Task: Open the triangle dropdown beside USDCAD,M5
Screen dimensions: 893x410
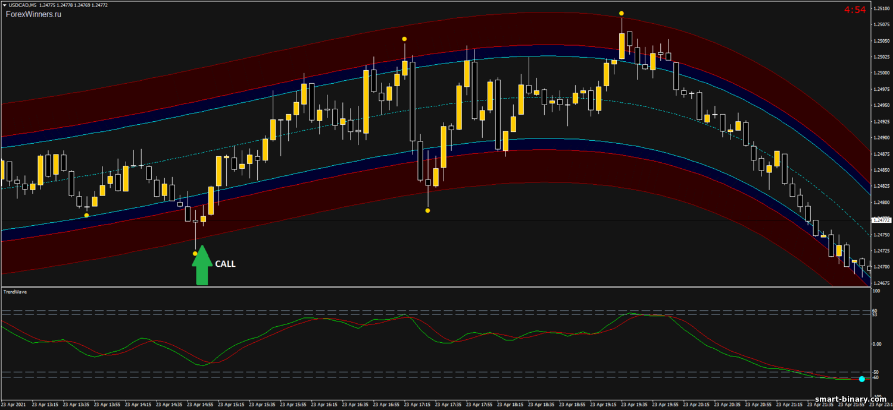Action: point(4,5)
